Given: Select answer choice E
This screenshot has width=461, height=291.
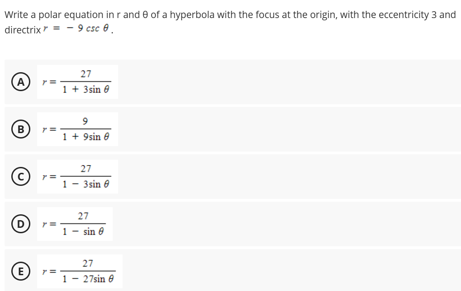Looking at the screenshot, I should click(20, 271).
